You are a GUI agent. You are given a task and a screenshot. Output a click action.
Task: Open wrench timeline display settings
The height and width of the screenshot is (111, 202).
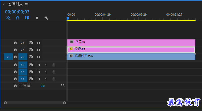(46, 18)
